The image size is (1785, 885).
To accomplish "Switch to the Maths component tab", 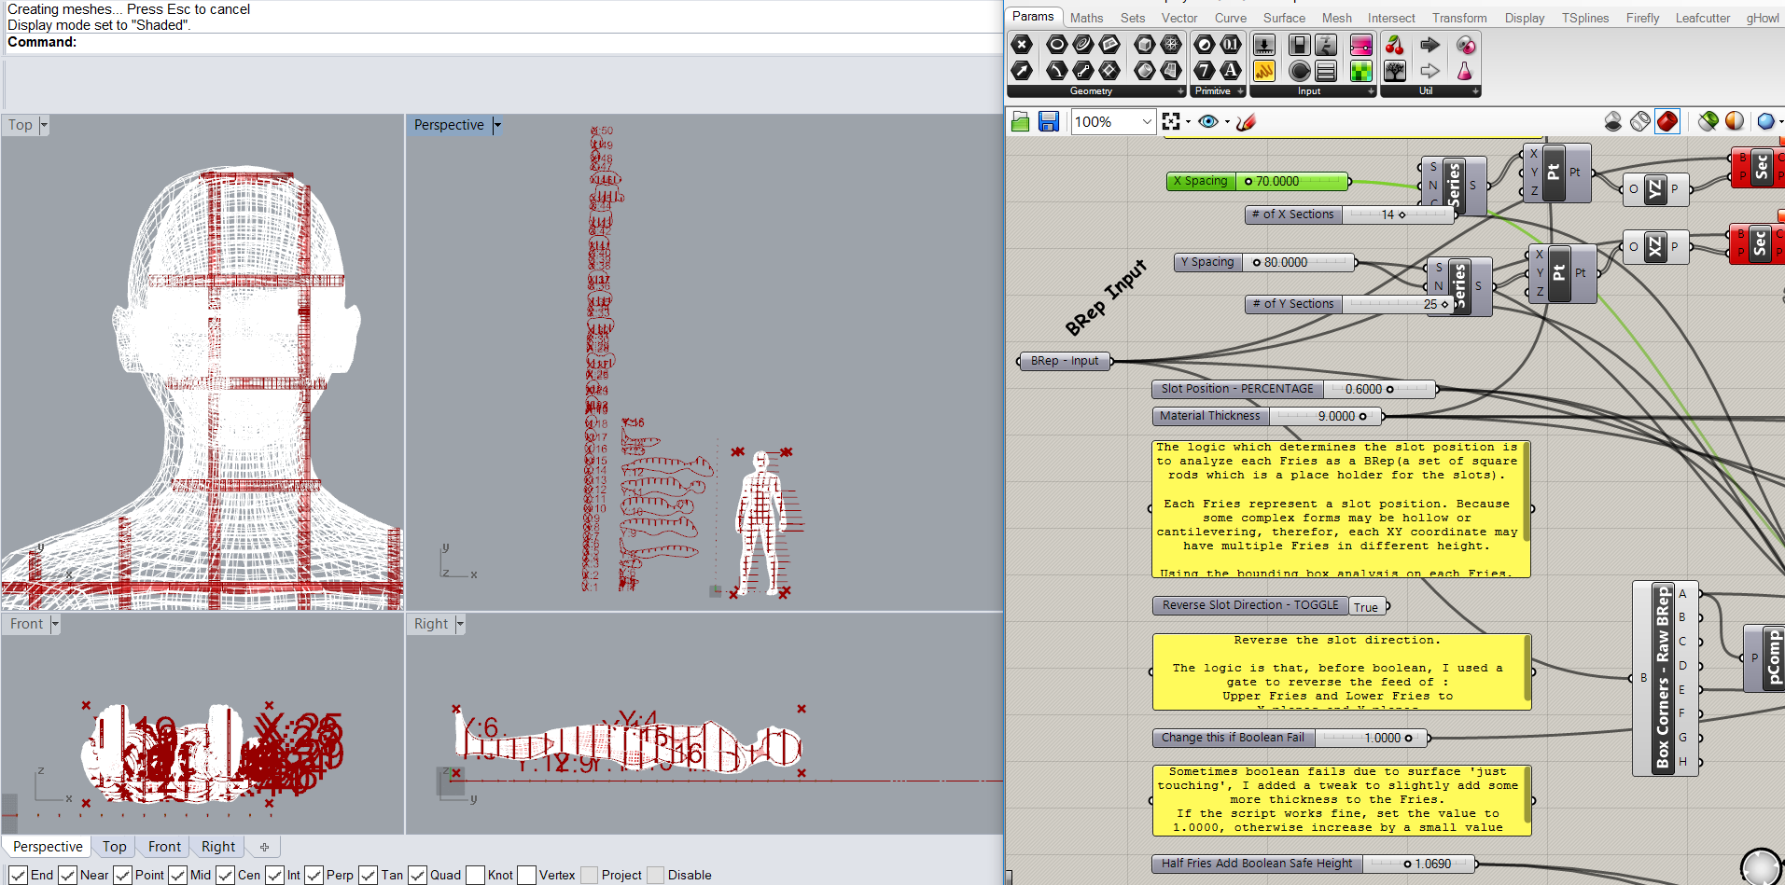I will pos(1086,18).
